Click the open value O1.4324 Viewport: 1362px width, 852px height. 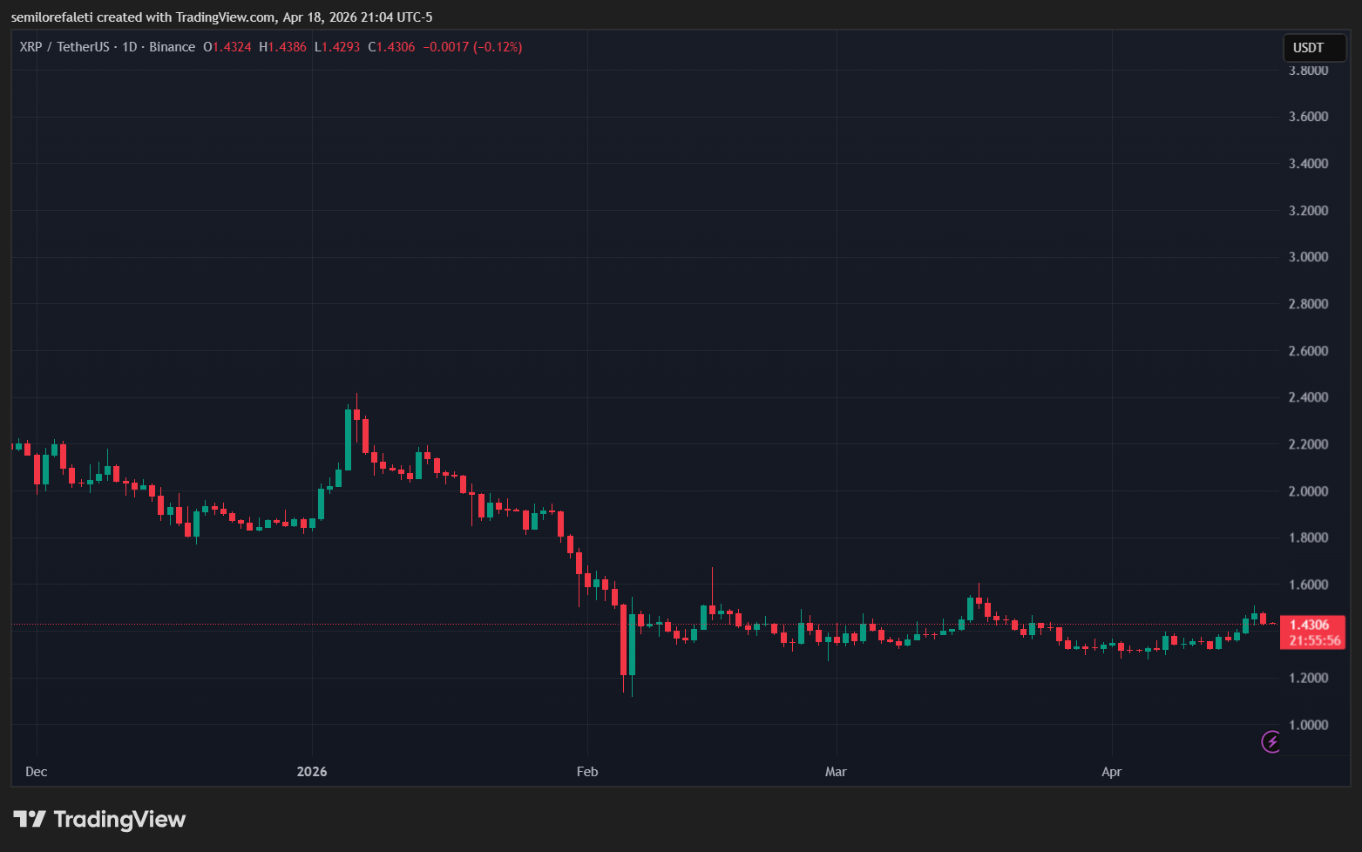coord(227,46)
